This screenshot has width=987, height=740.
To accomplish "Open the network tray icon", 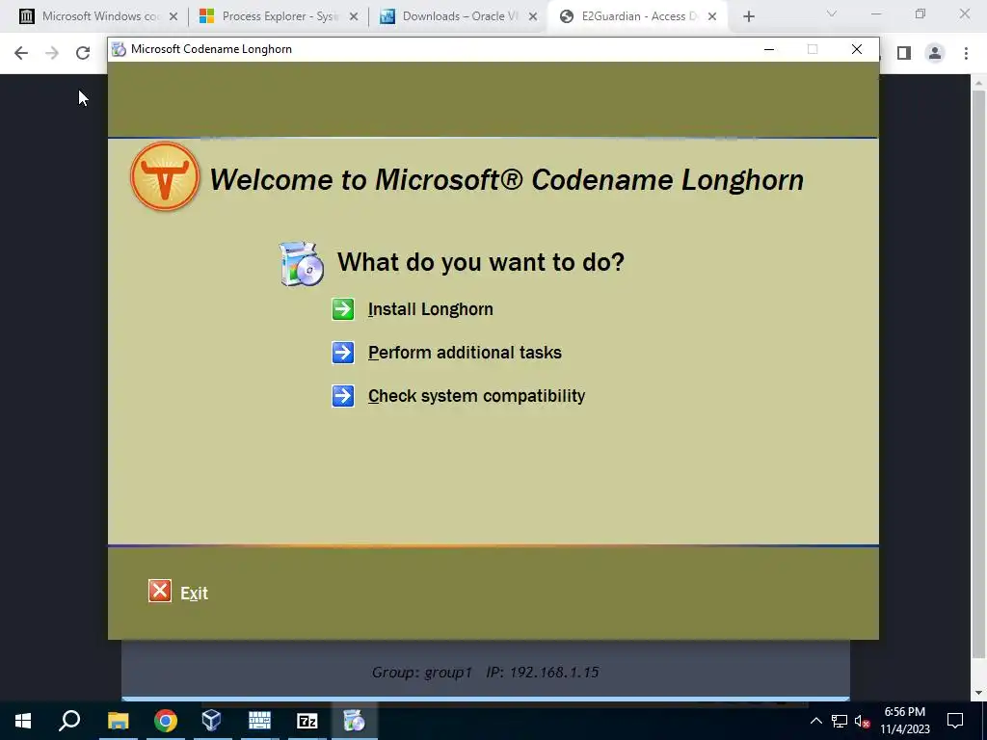I will click(x=840, y=721).
